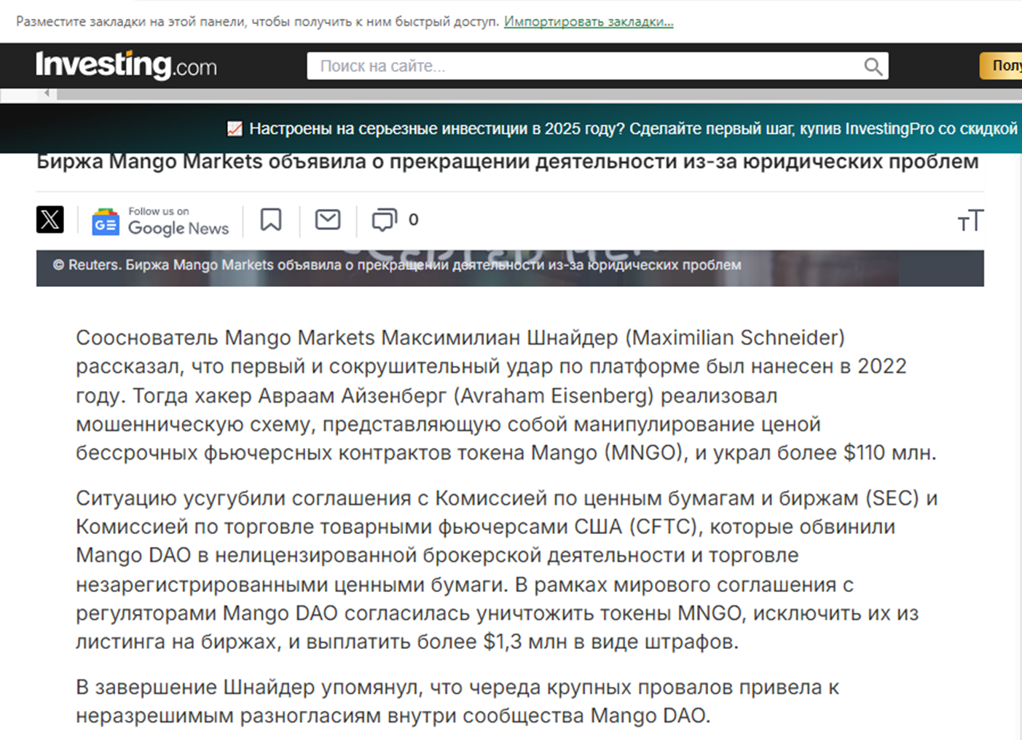Image resolution: width=1022 pixels, height=740 pixels.
Task: Click the article headline about Mango Markets
Action: 508,161
